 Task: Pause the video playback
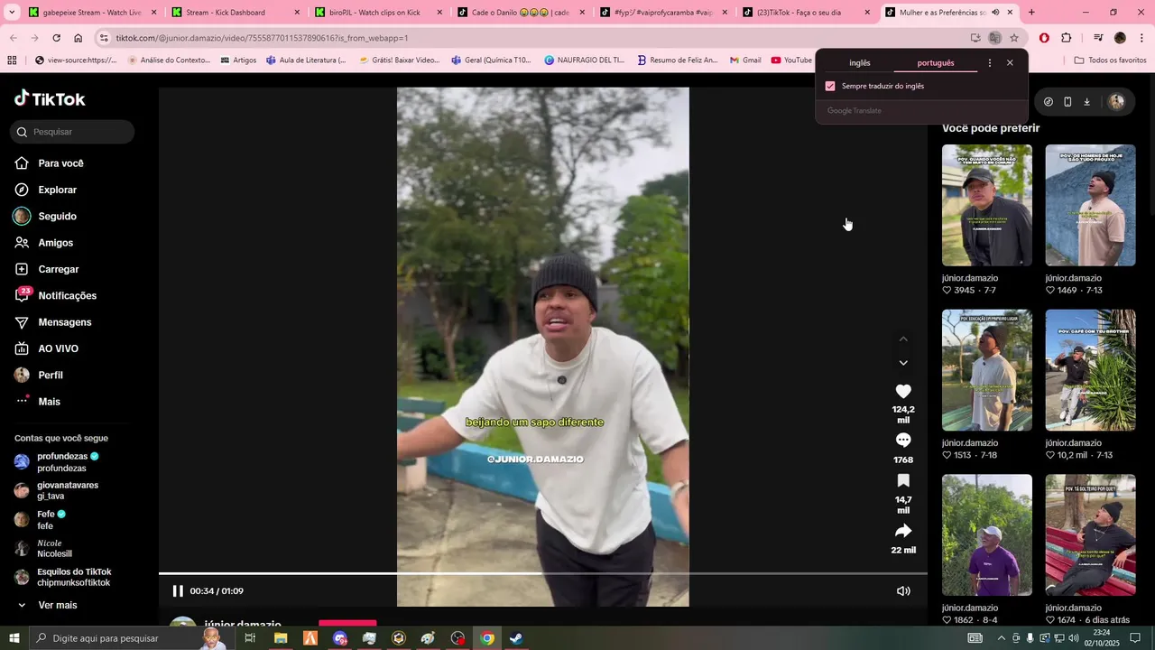coord(178,591)
